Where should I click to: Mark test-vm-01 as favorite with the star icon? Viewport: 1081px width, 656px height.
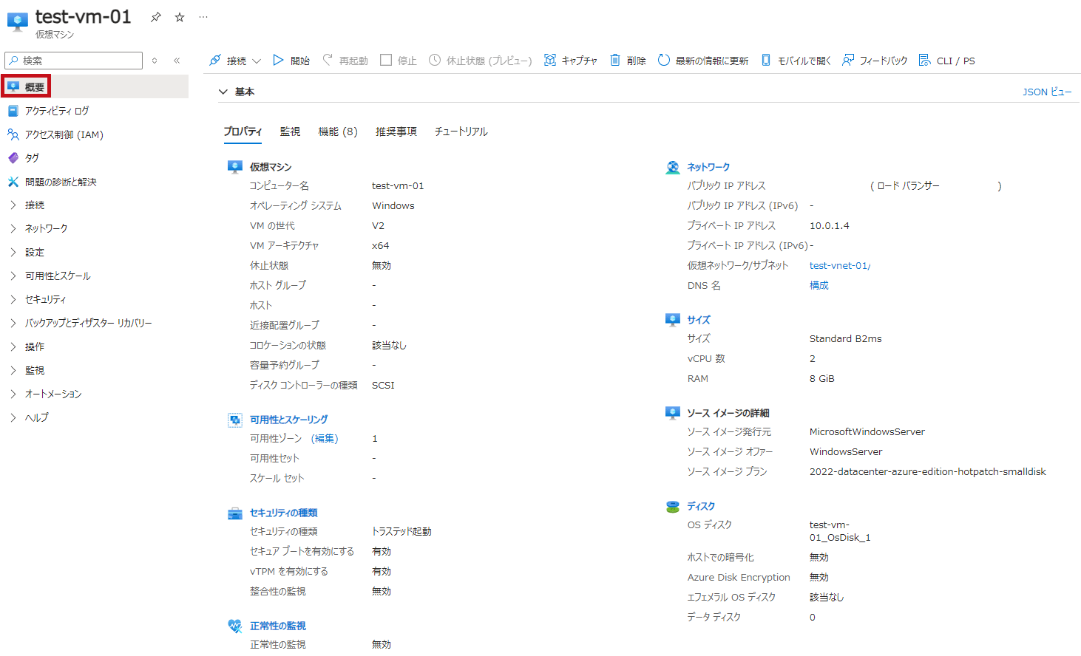pos(180,17)
